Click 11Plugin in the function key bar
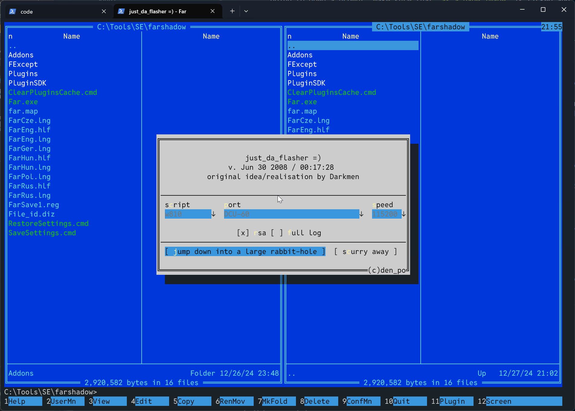Image resolution: width=575 pixels, height=411 pixels. point(452,401)
